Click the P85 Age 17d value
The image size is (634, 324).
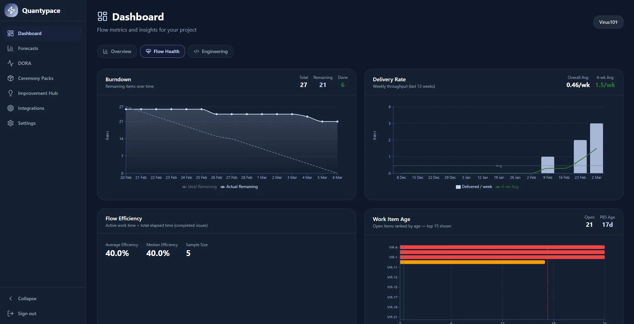[607, 225]
